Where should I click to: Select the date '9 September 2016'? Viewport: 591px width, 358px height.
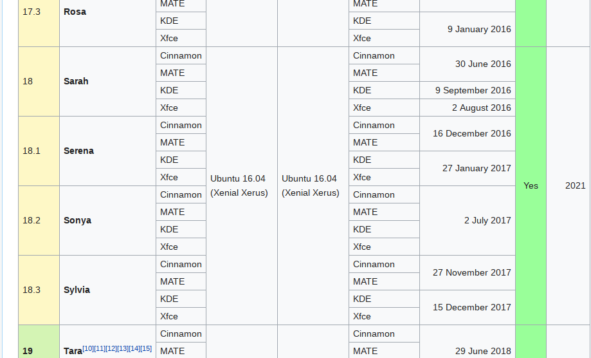coord(473,90)
